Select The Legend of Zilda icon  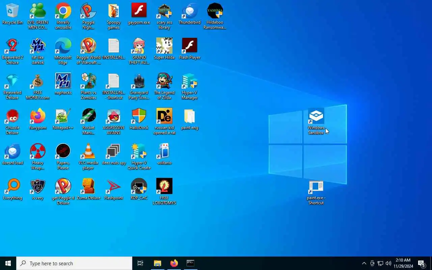click(164, 86)
